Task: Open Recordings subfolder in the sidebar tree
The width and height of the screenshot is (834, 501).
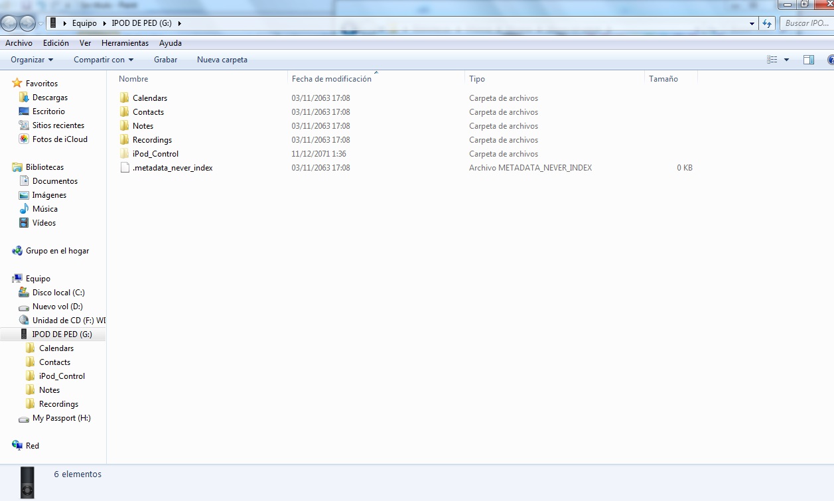Action: point(58,404)
